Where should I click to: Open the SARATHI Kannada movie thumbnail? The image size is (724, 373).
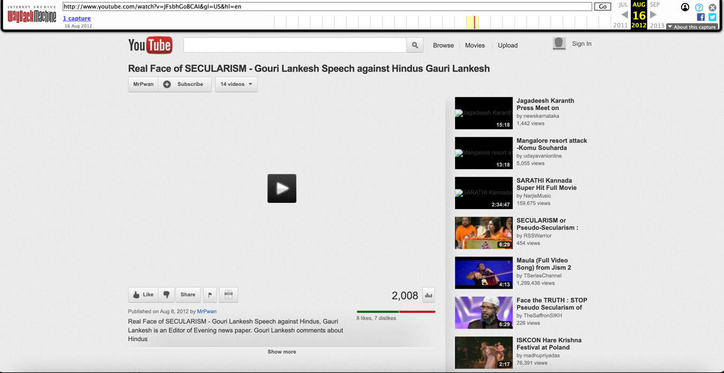point(483,193)
